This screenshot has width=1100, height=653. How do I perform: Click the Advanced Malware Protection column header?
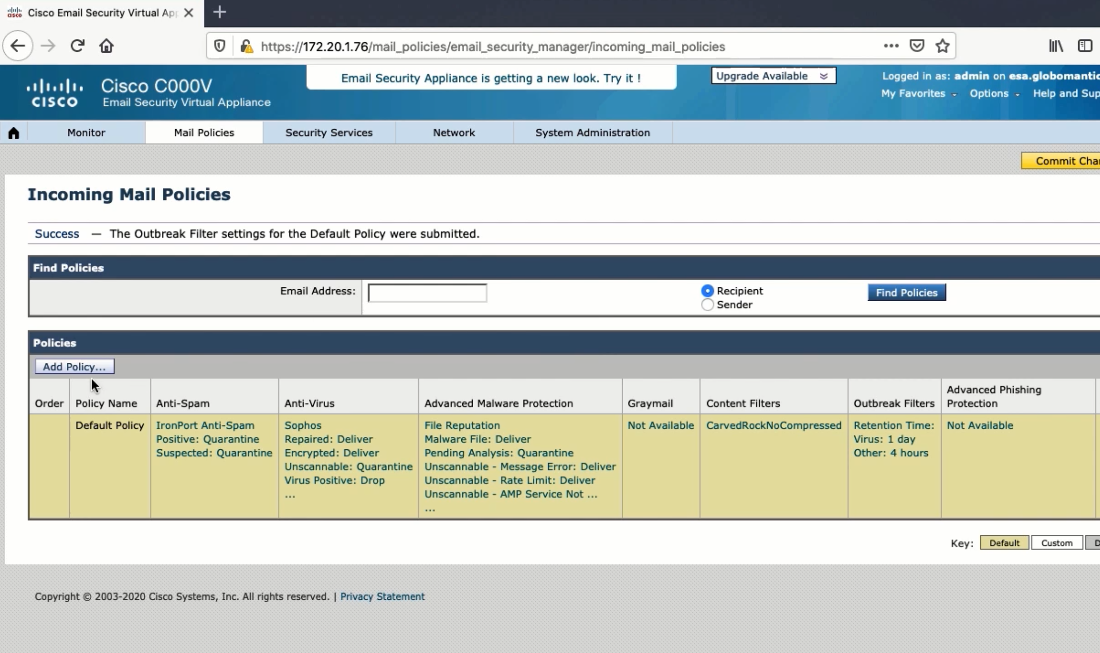click(x=498, y=404)
